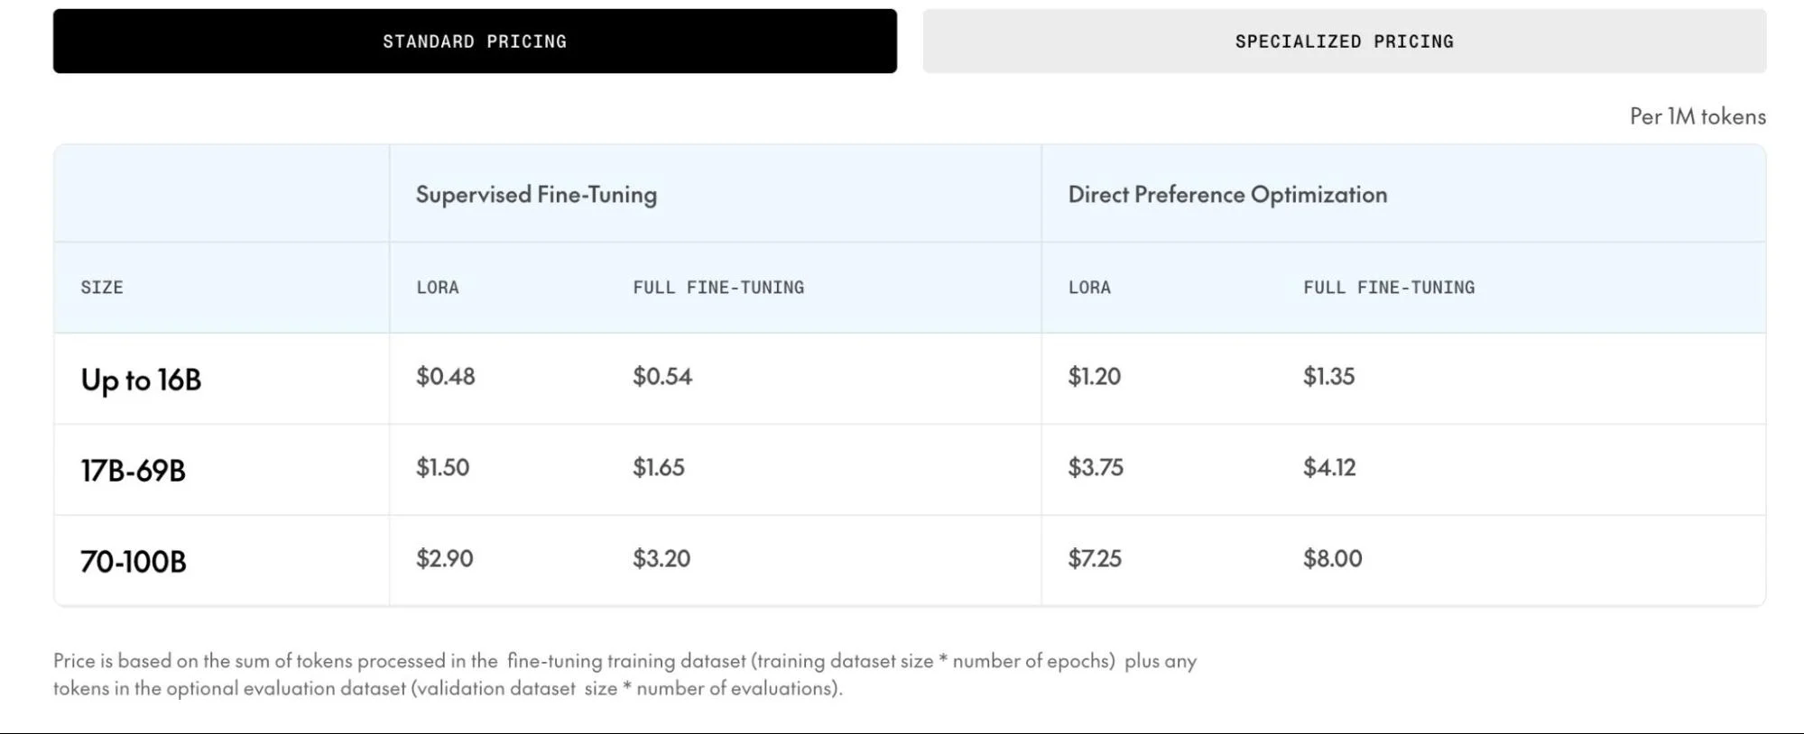This screenshot has height=734, width=1804.
Task: Select the Up to 16B row label
Action: pos(141,380)
